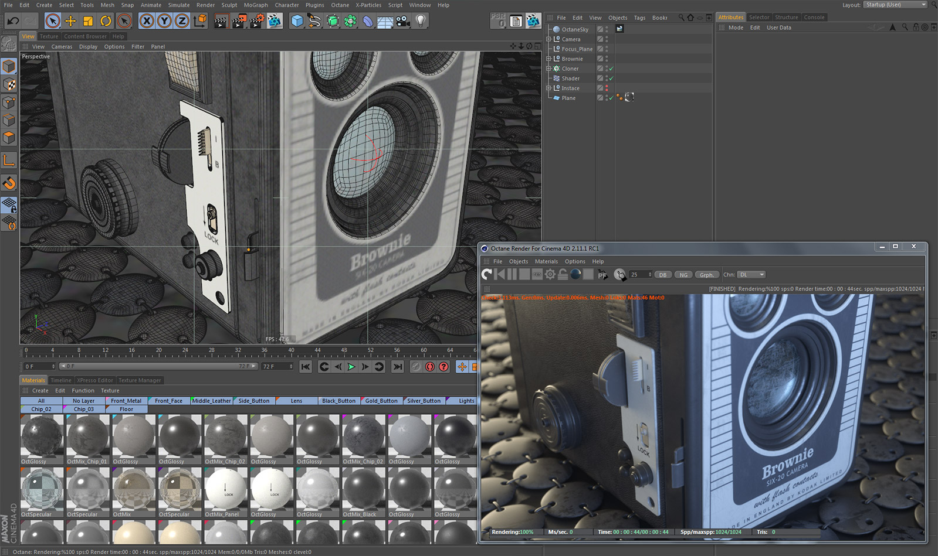This screenshot has width=938, height=556.
Task: Switch to the Structure tab
Action: 786,18
